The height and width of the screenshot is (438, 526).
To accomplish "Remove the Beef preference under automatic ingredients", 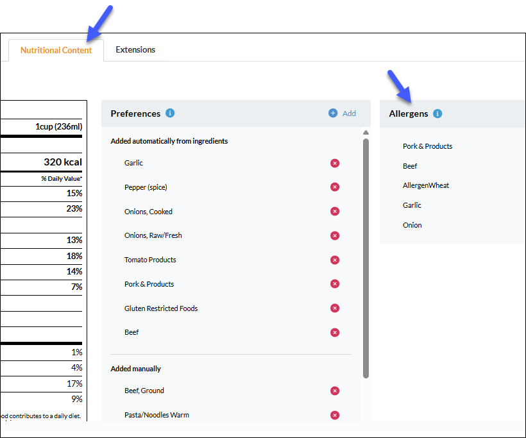I will tap(334, 332).
